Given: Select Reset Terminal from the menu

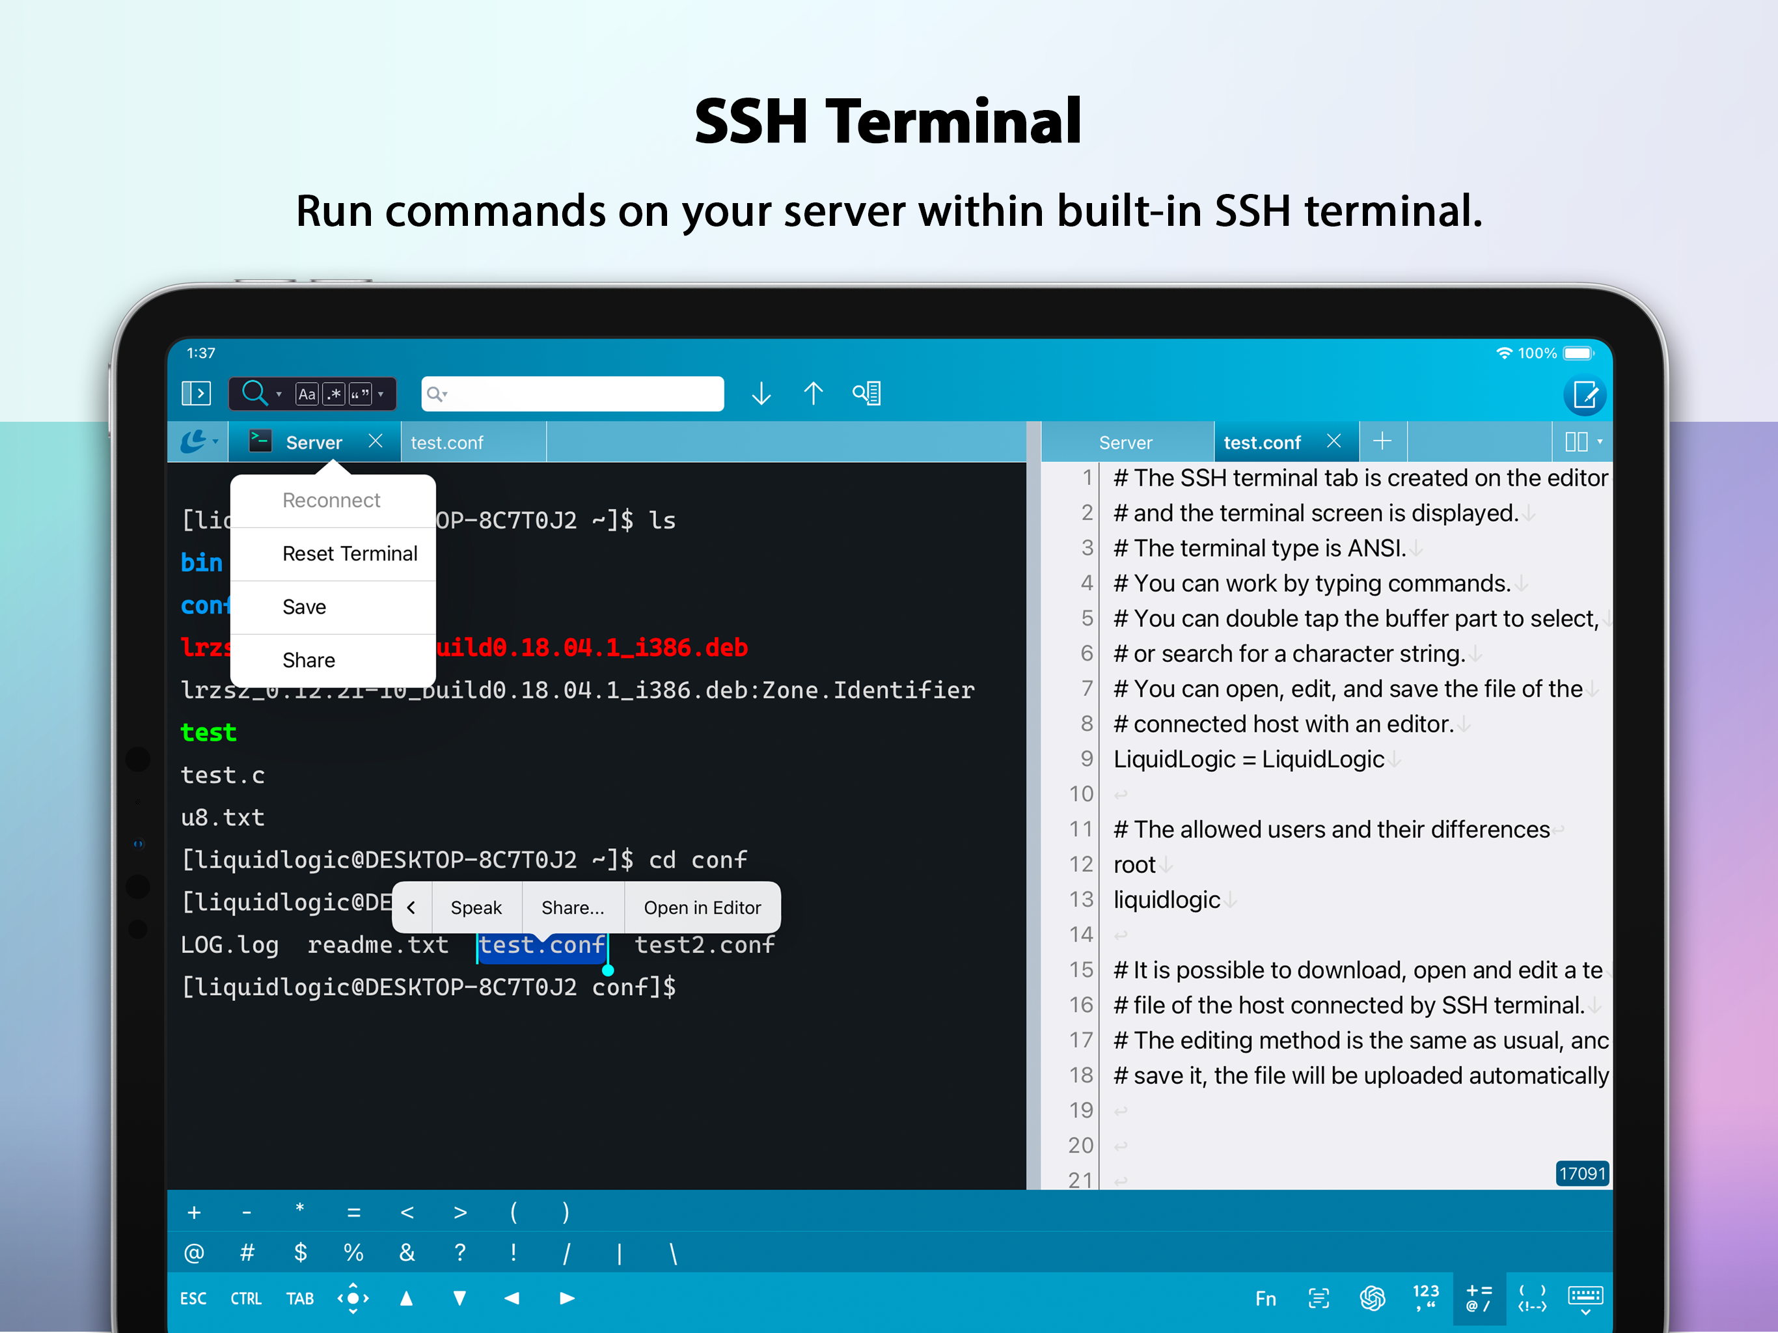Looking at the screenshot, I should (349, 554).
